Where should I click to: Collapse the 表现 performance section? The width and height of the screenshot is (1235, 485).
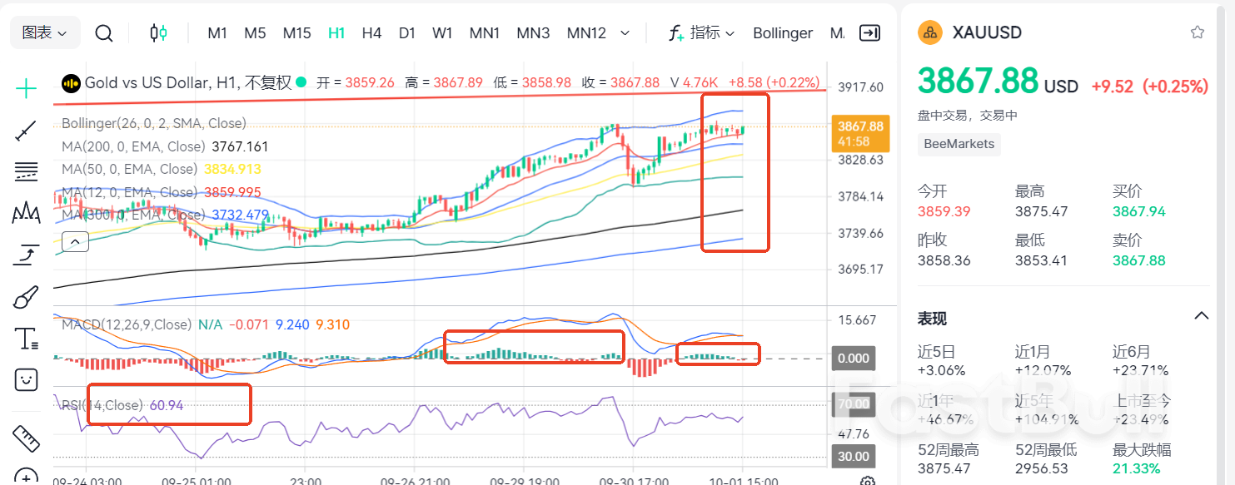[1202, 316]
